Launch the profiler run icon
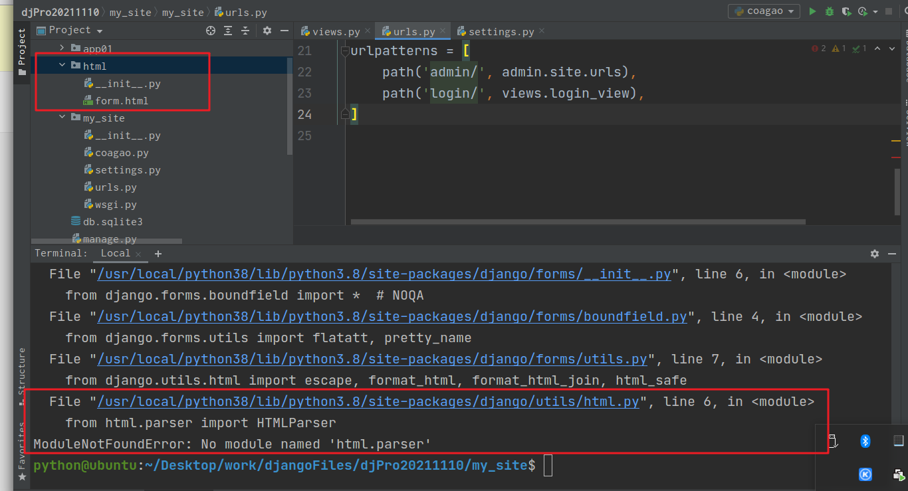 point(863,11)
